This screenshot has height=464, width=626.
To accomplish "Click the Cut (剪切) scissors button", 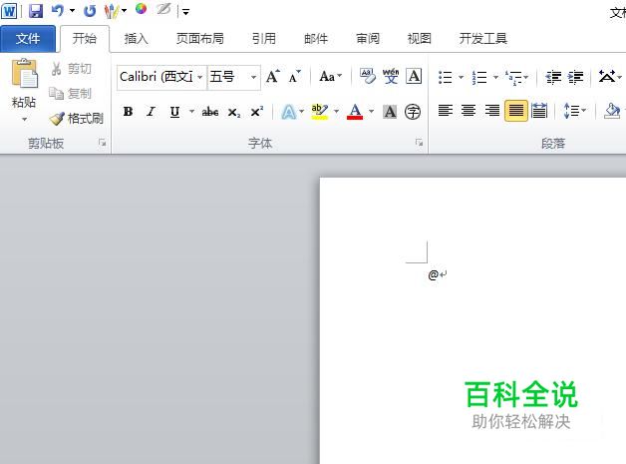I will click(x=71, y=69).
